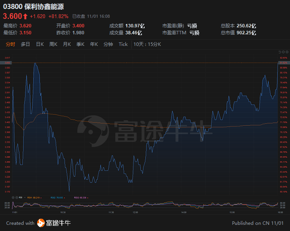Screen dimensions: 290x231
Task: Switch to the 分时 intraday tab
Action: [10, 44]
